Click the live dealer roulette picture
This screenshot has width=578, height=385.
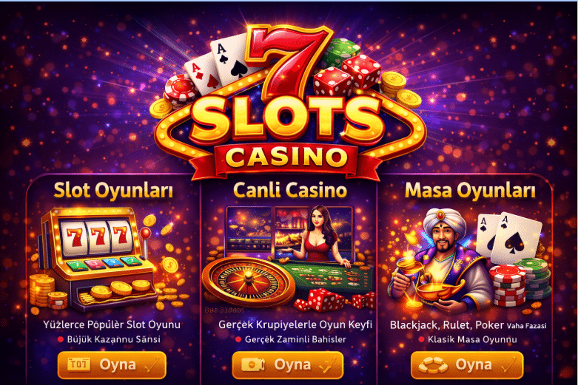click(x=289, y=259)
